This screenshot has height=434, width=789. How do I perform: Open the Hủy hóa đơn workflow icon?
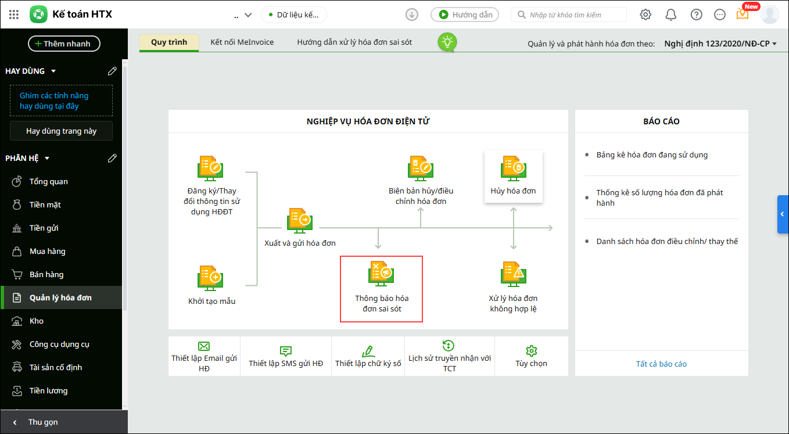(514, 168)
